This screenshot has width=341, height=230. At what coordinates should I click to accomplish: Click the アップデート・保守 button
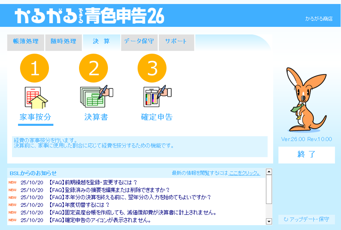point(306,220)
